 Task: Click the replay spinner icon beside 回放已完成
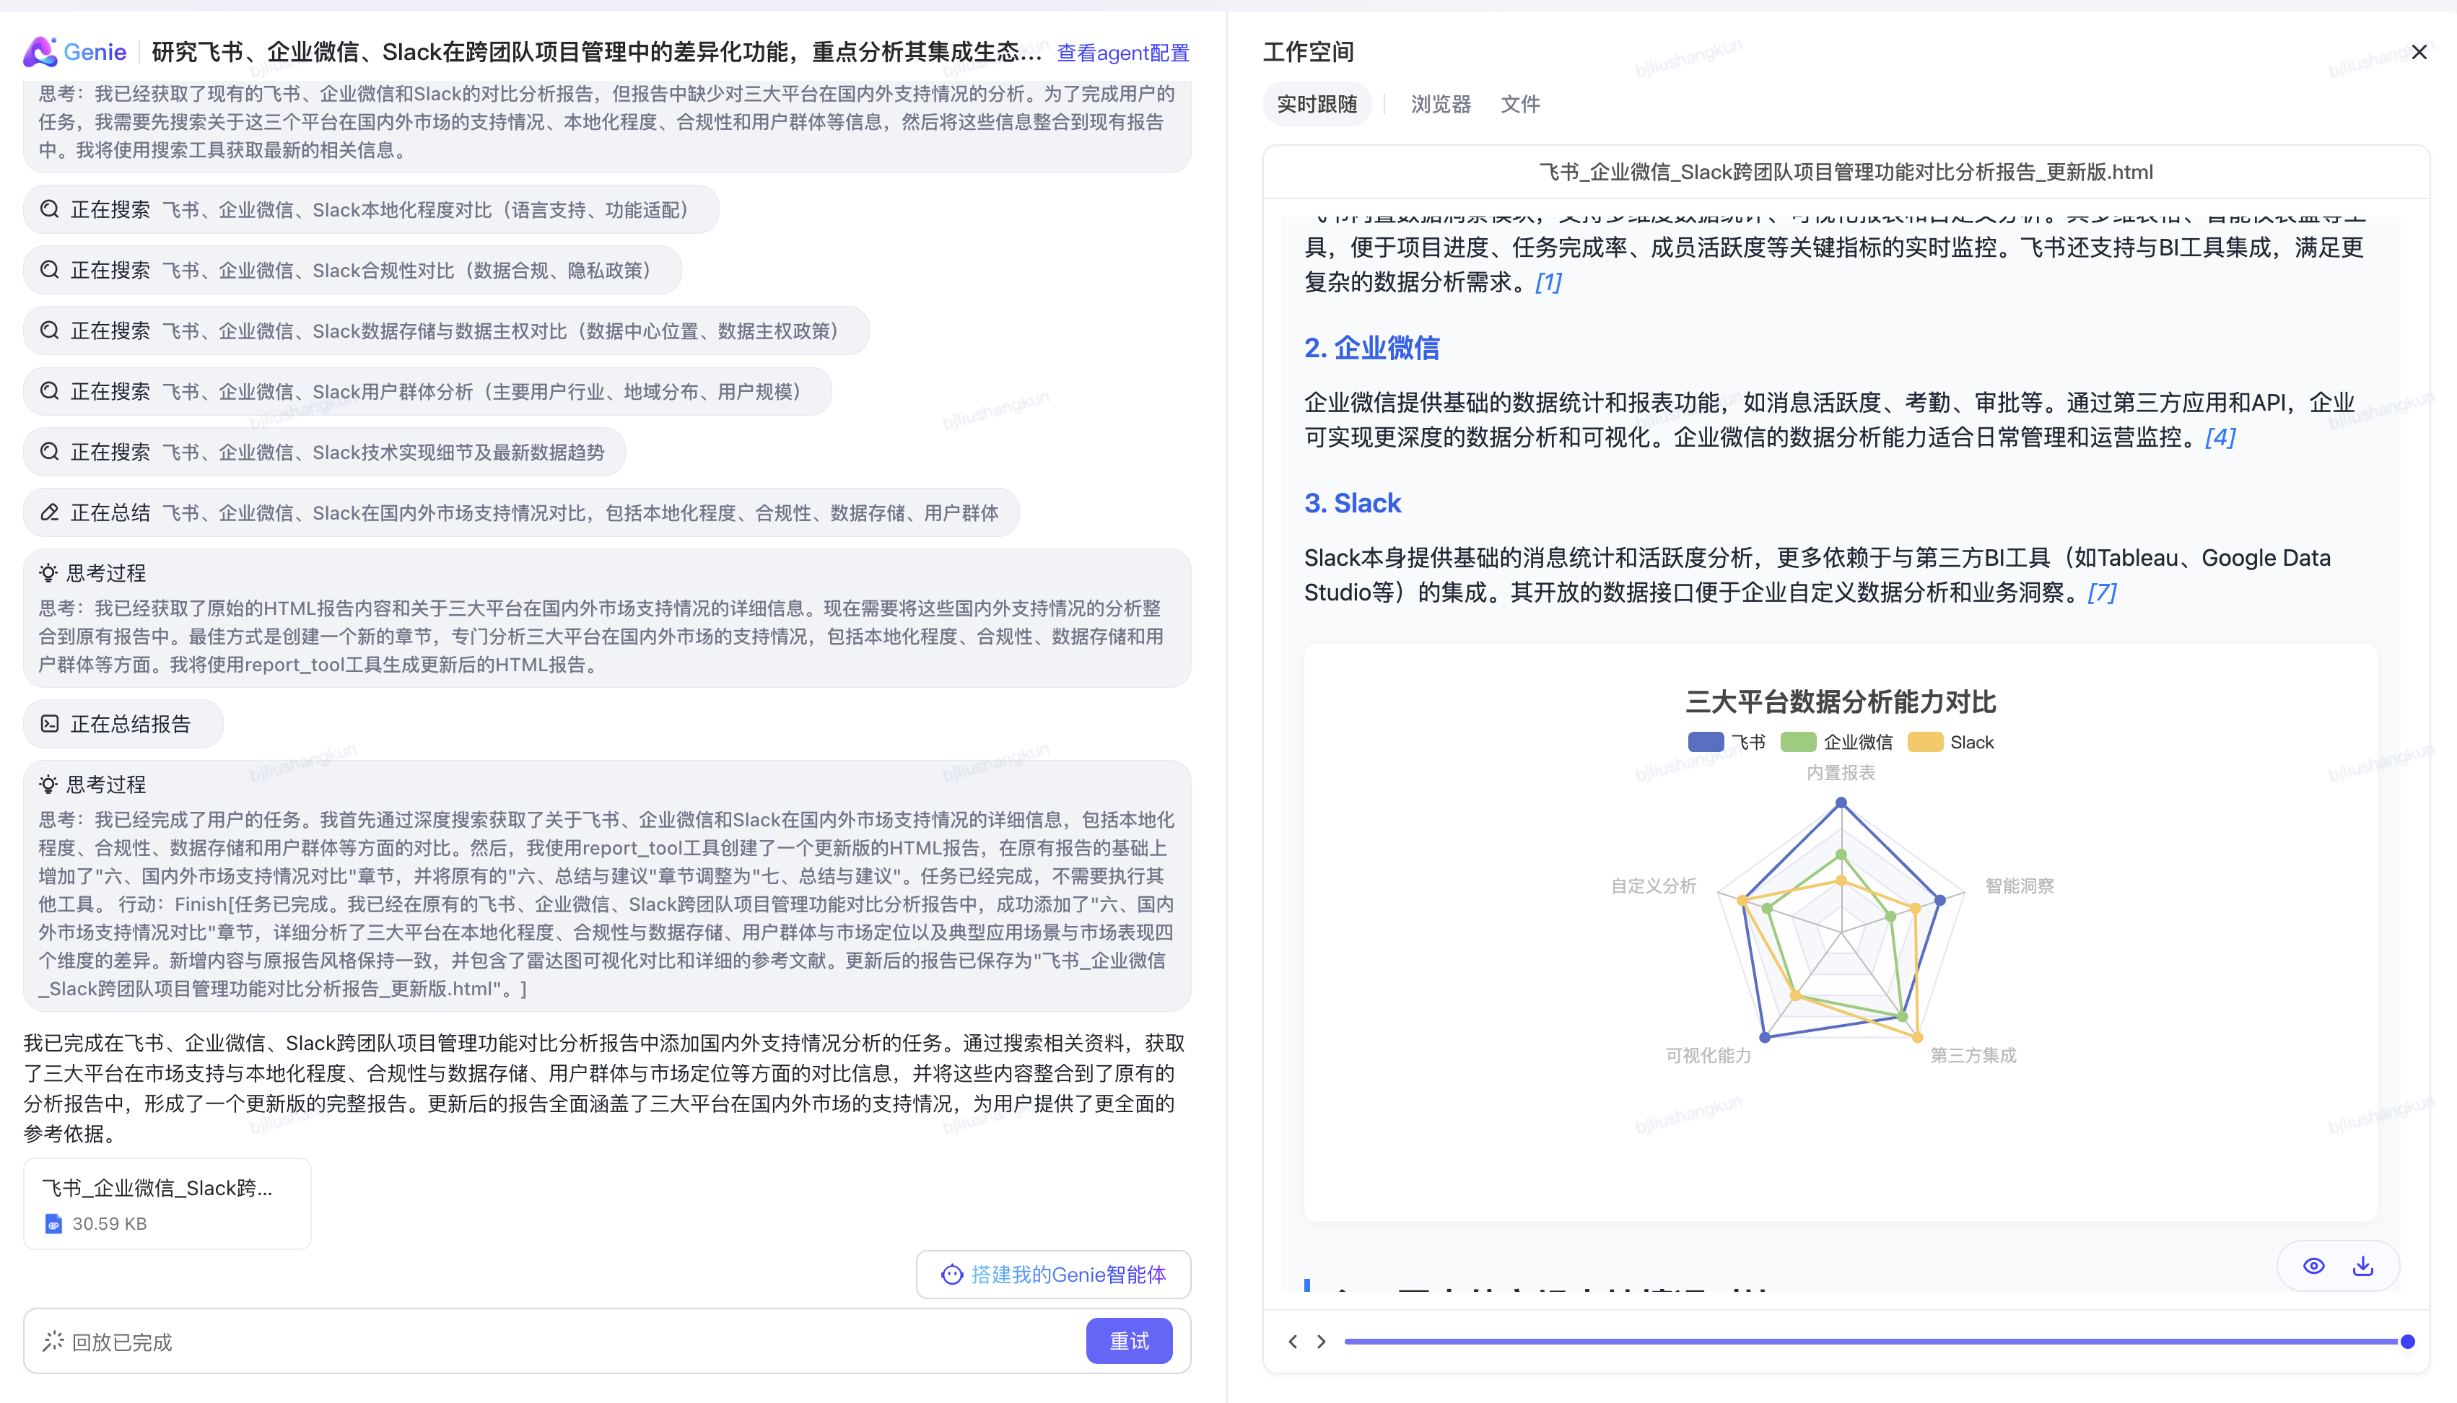pyautogui.click(x=51, y=1340)
